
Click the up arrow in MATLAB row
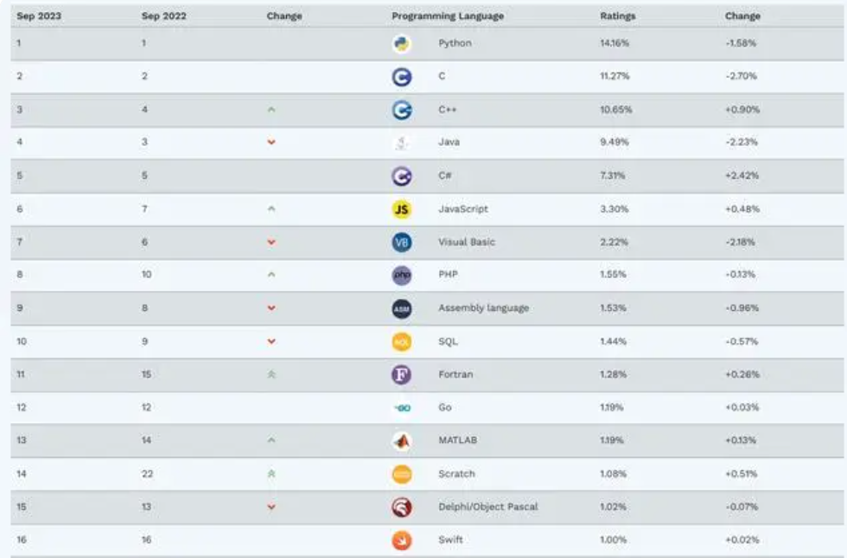[271, 441]
